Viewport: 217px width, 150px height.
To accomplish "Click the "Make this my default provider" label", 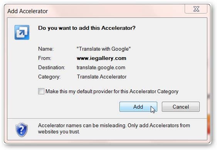I will point(112,92).
